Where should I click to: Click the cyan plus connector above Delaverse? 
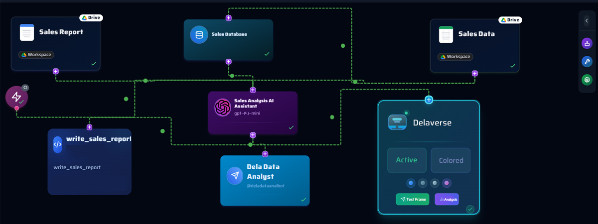(x=429, y=100)
